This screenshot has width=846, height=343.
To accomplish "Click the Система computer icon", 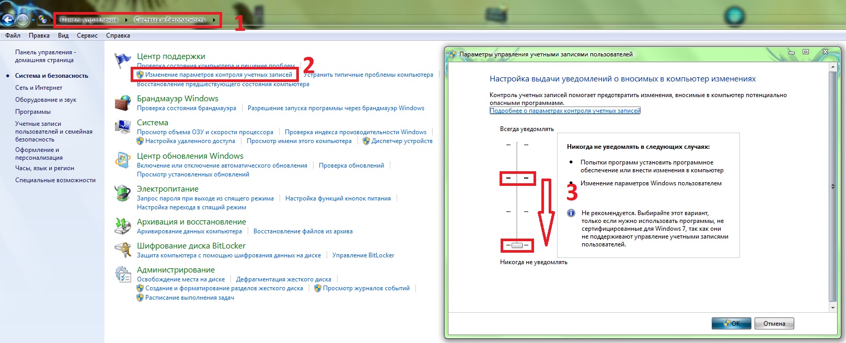I will [123, 127].
